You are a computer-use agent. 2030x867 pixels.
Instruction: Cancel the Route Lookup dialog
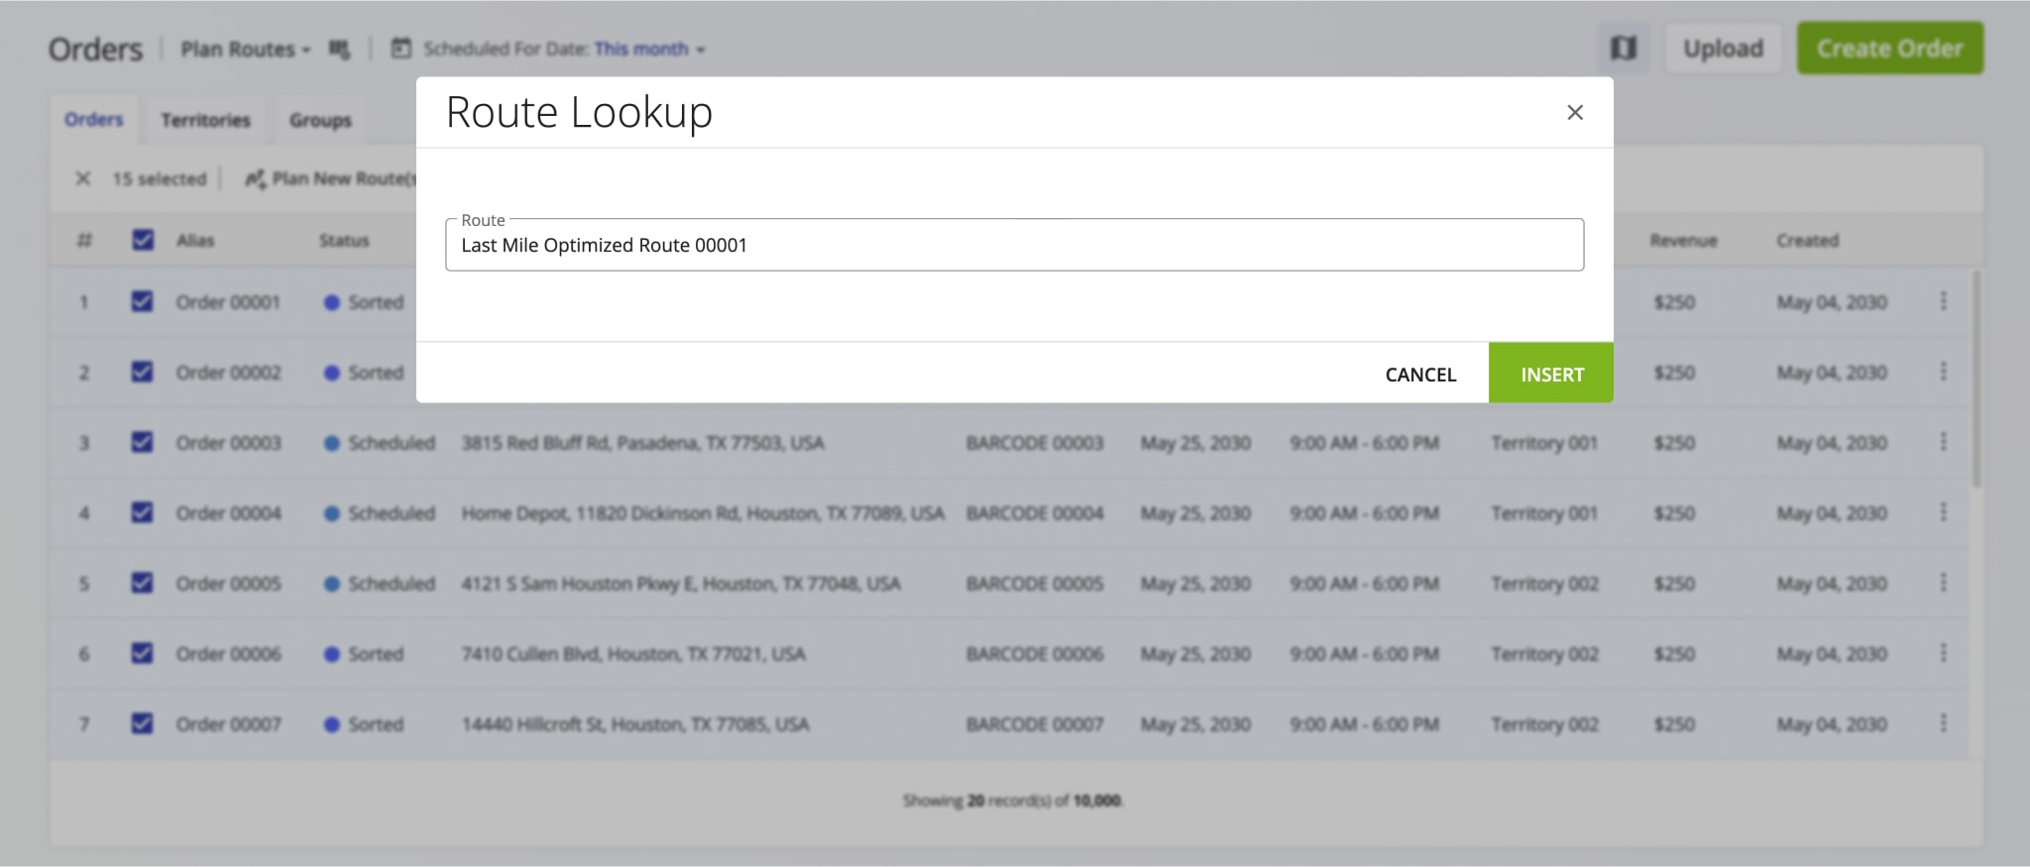click(x=1420, y=375)
